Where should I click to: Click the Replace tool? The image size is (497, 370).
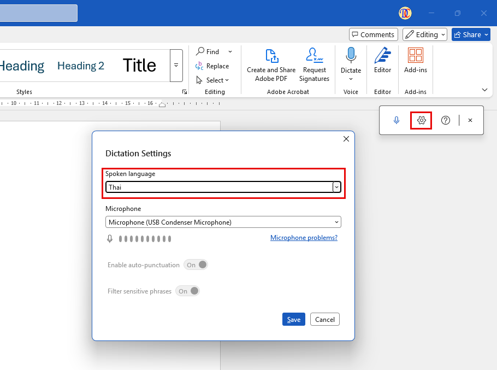click(212, 66)
